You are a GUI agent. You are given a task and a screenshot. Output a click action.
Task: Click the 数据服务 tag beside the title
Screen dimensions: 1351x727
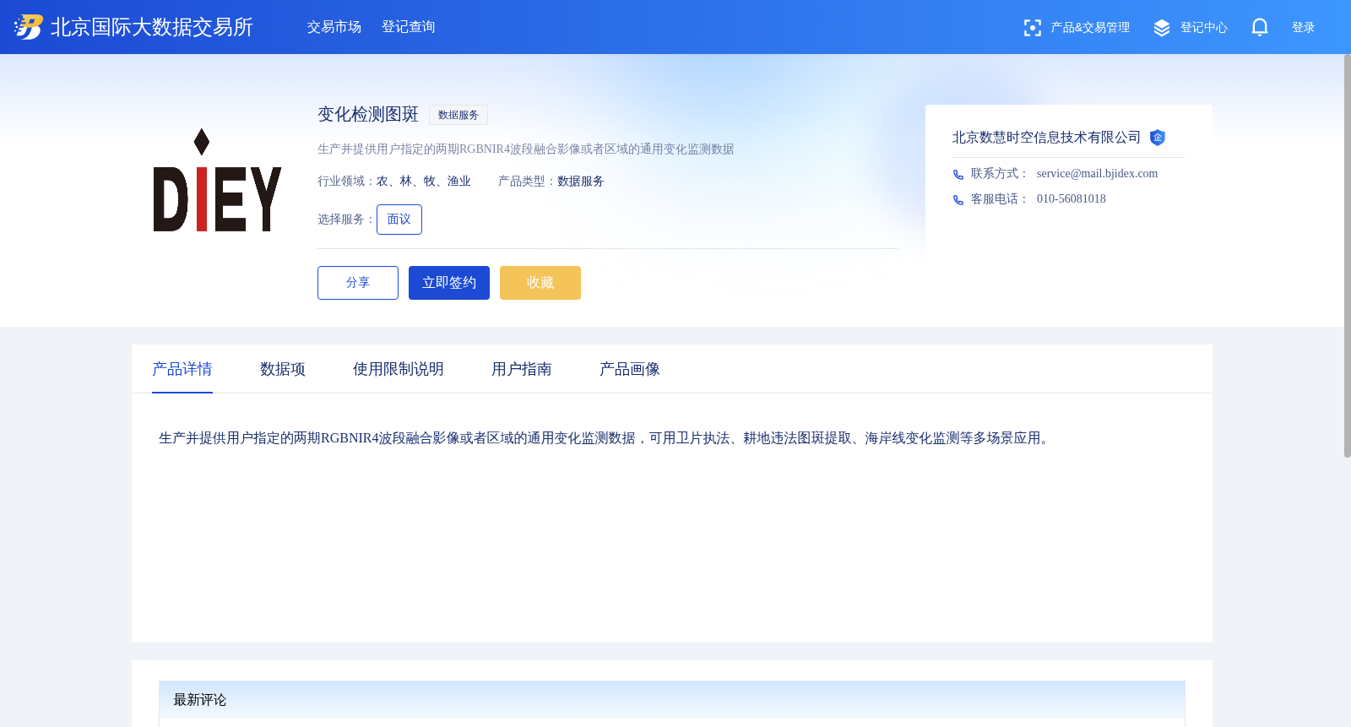458,115
